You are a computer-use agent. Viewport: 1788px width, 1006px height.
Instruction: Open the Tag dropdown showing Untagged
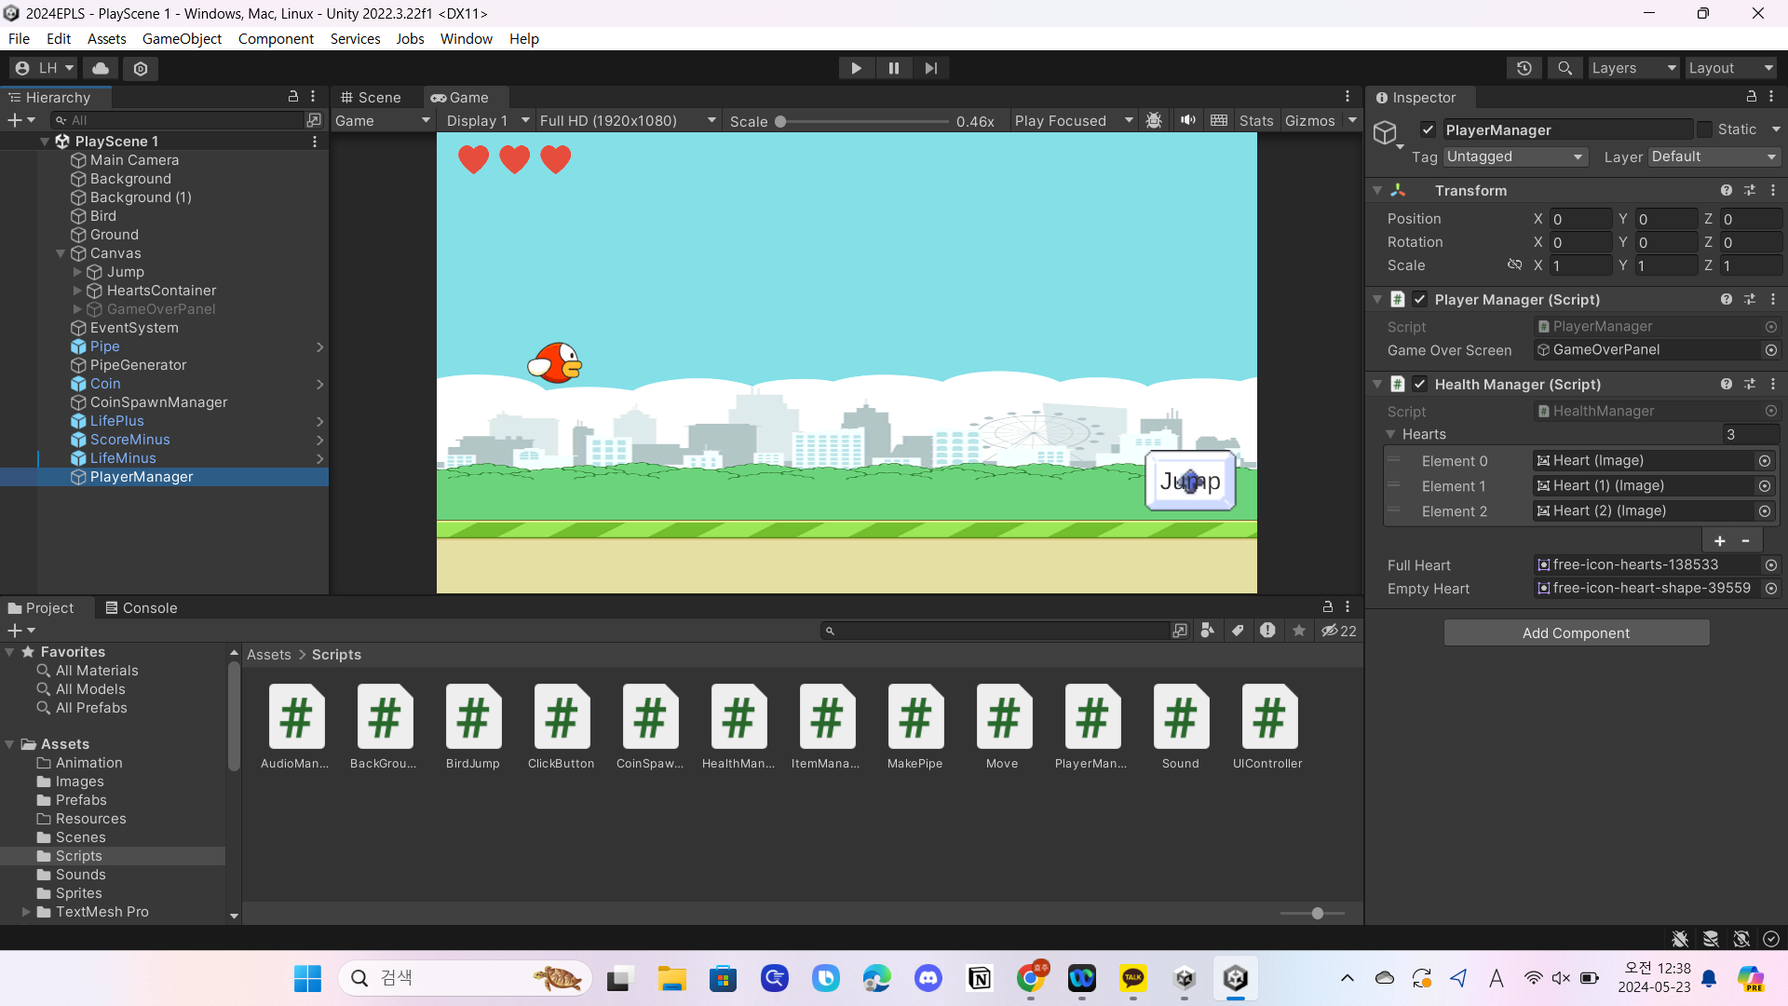tap(1514, 156)
